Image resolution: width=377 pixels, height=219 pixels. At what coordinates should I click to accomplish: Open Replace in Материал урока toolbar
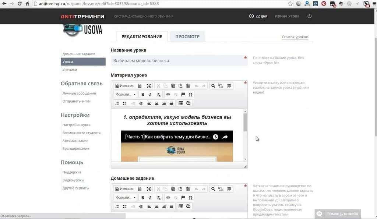point(221,86)
